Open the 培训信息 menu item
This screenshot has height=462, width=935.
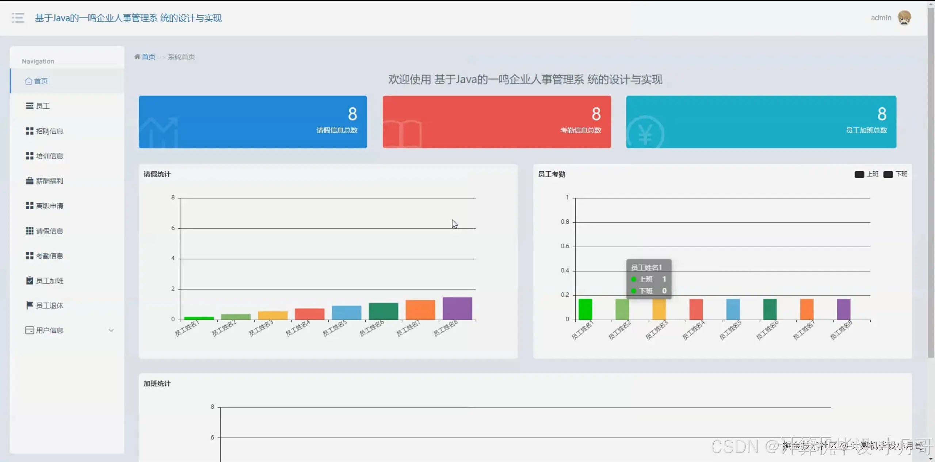click(49, 156)
